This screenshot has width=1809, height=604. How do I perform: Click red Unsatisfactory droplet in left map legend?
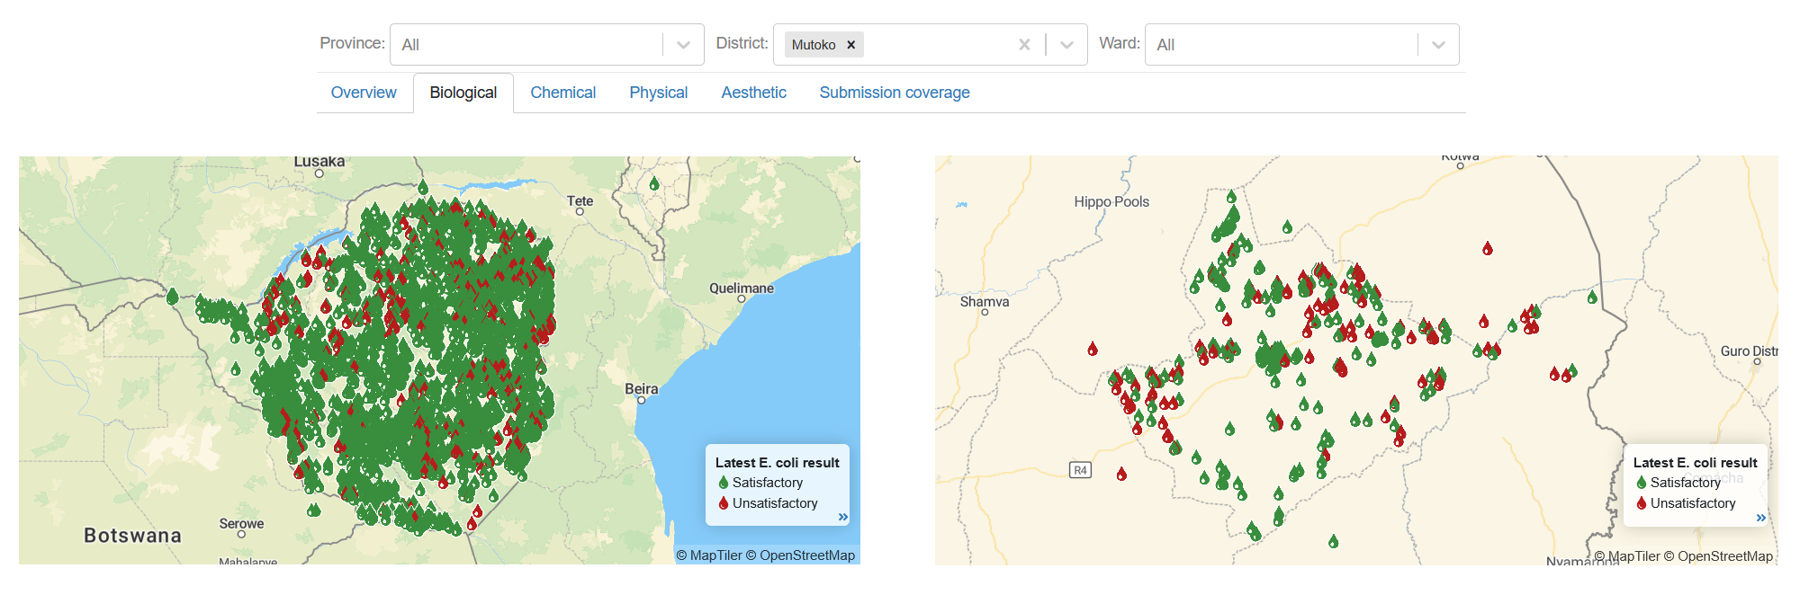click(724, 503)
